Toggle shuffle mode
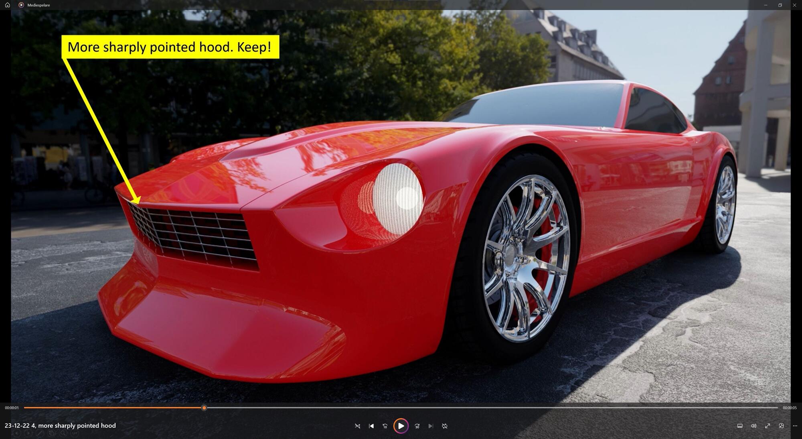This screenshot has width=802, height=439. [x=357, y=426]
